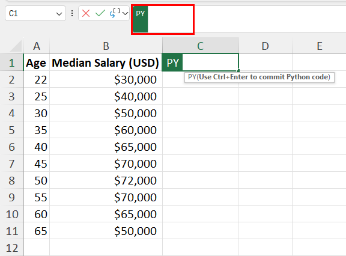Open the Python output type dropdown arrow
The height and width of the screenshot is (256, 346).
[x=125, y=14]
